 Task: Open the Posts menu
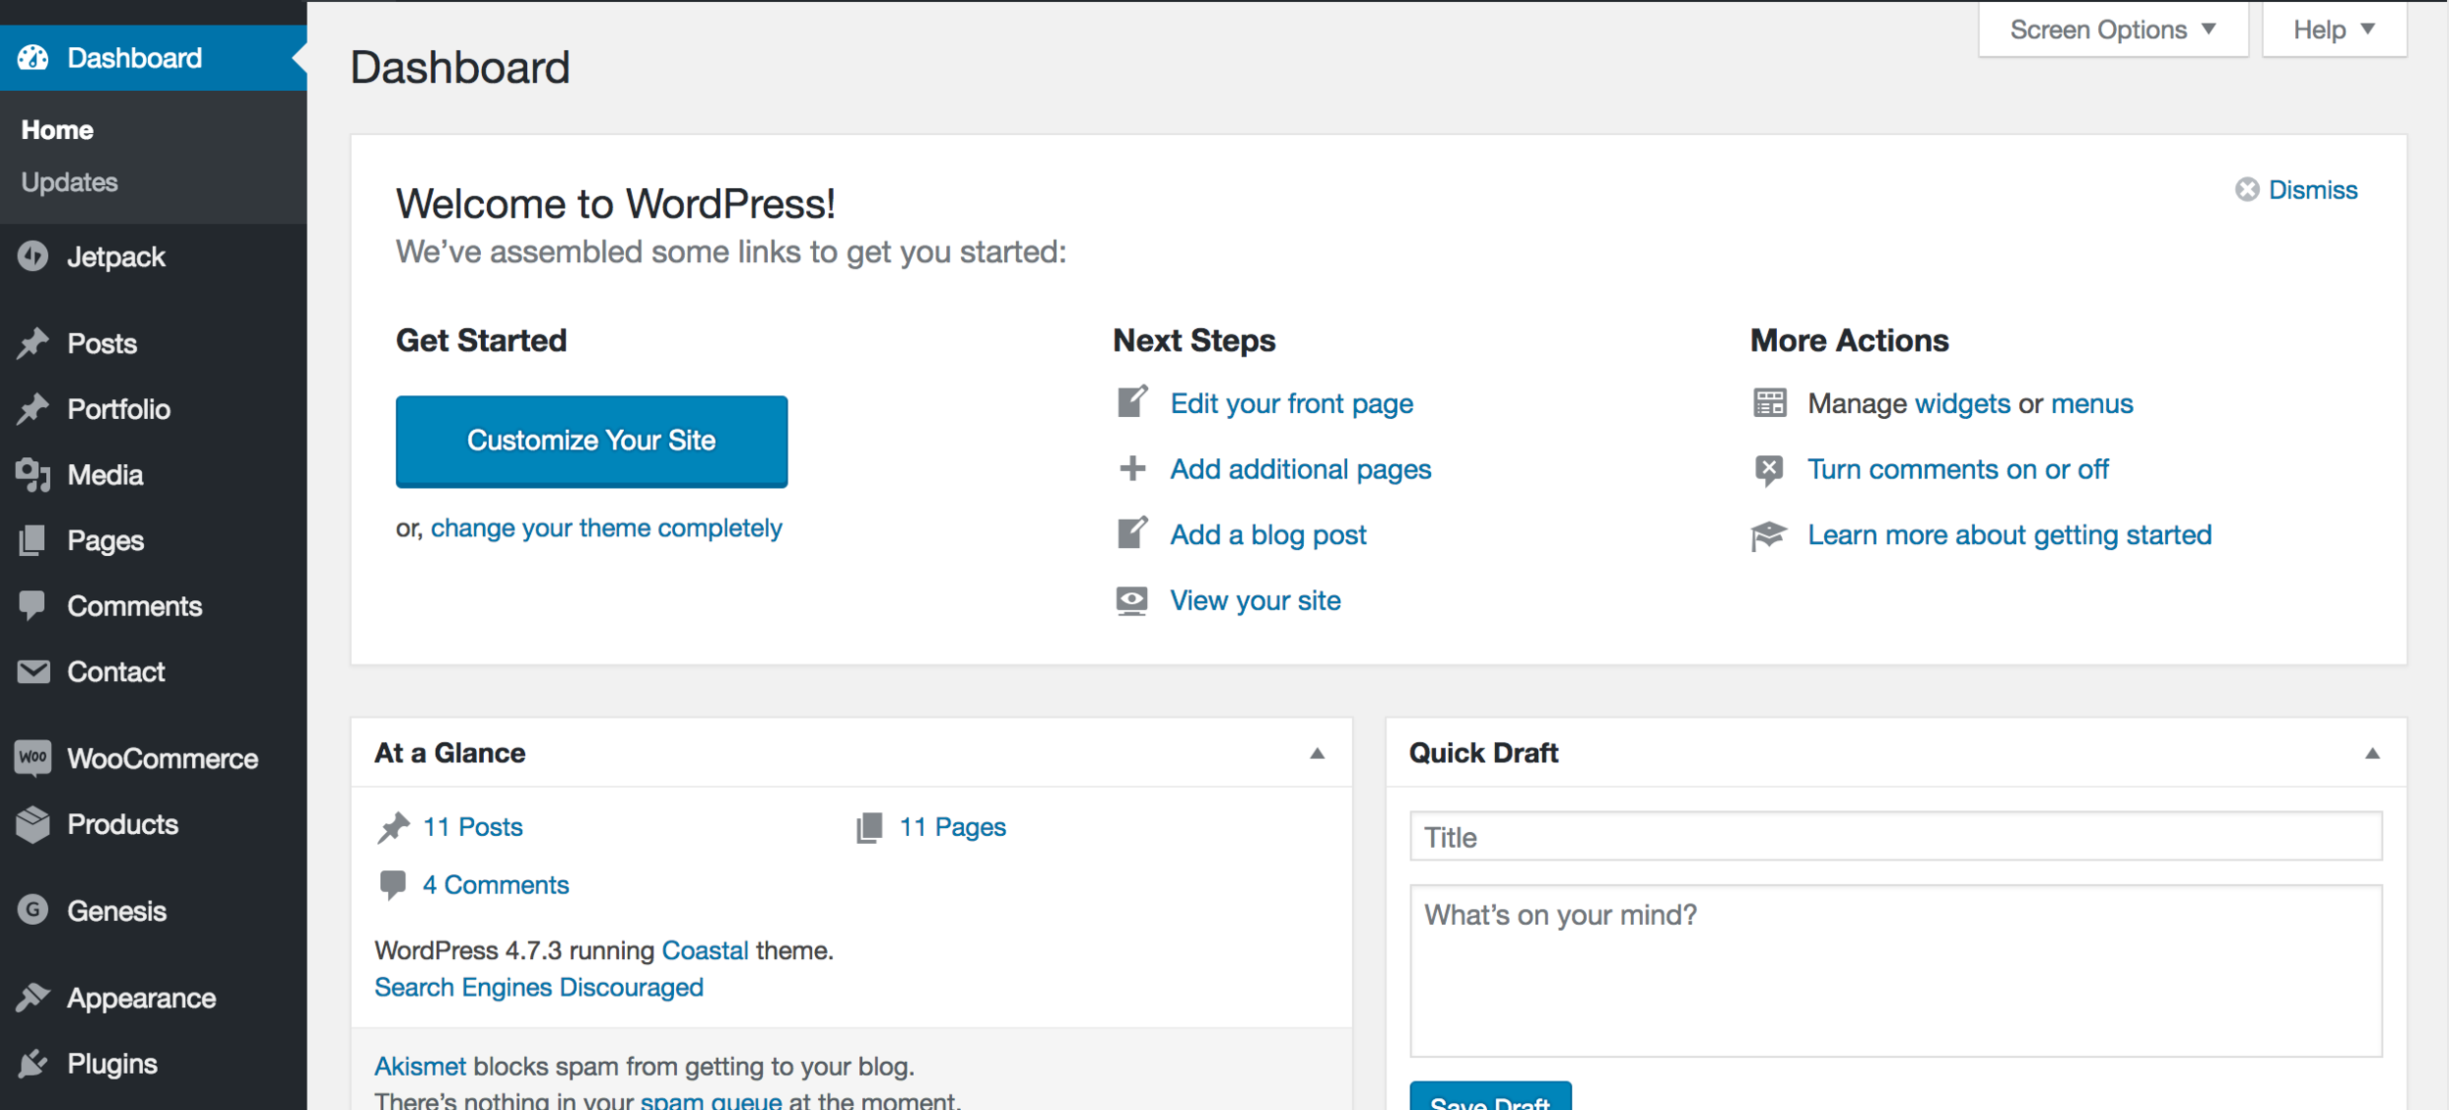(153, 343)
